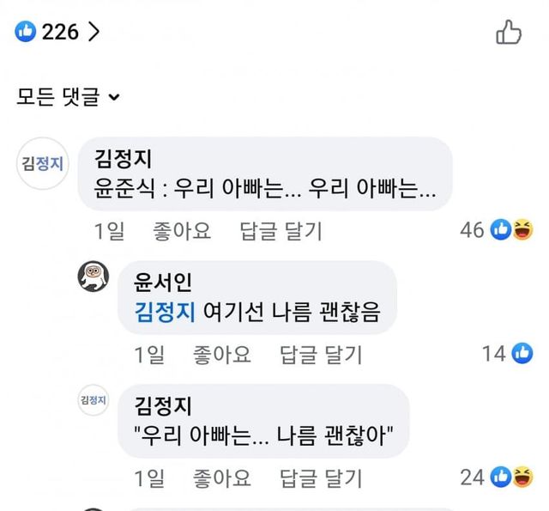The height and width of the screenshot is (511, 549).
Task: Reply to the "나름 괜찮아" quote comment
Action: point(322,478)
